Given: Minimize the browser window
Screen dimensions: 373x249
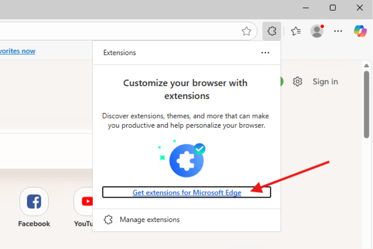Looking at the screenshot, I should [306, 8].
